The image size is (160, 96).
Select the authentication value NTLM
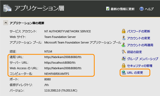click(x=48, y=51)
